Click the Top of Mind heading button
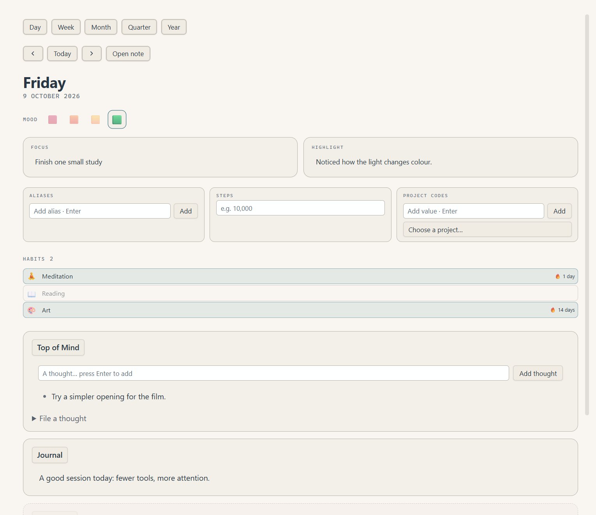The image size is (596, 515). 58,347
